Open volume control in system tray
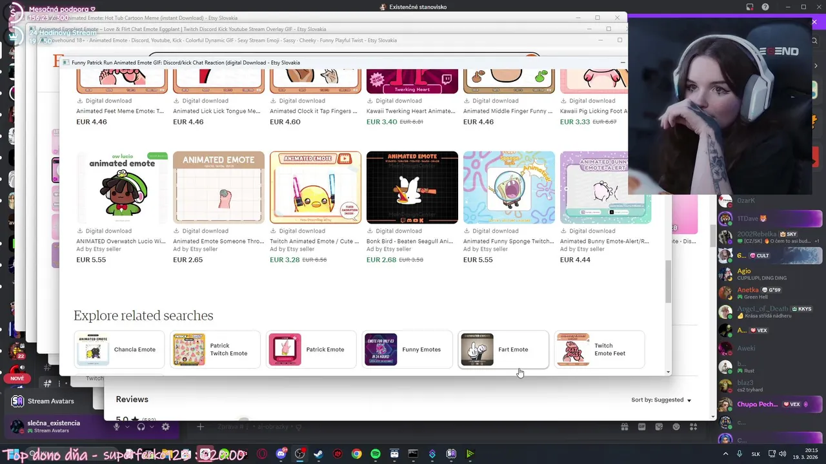 coord(782,454)
